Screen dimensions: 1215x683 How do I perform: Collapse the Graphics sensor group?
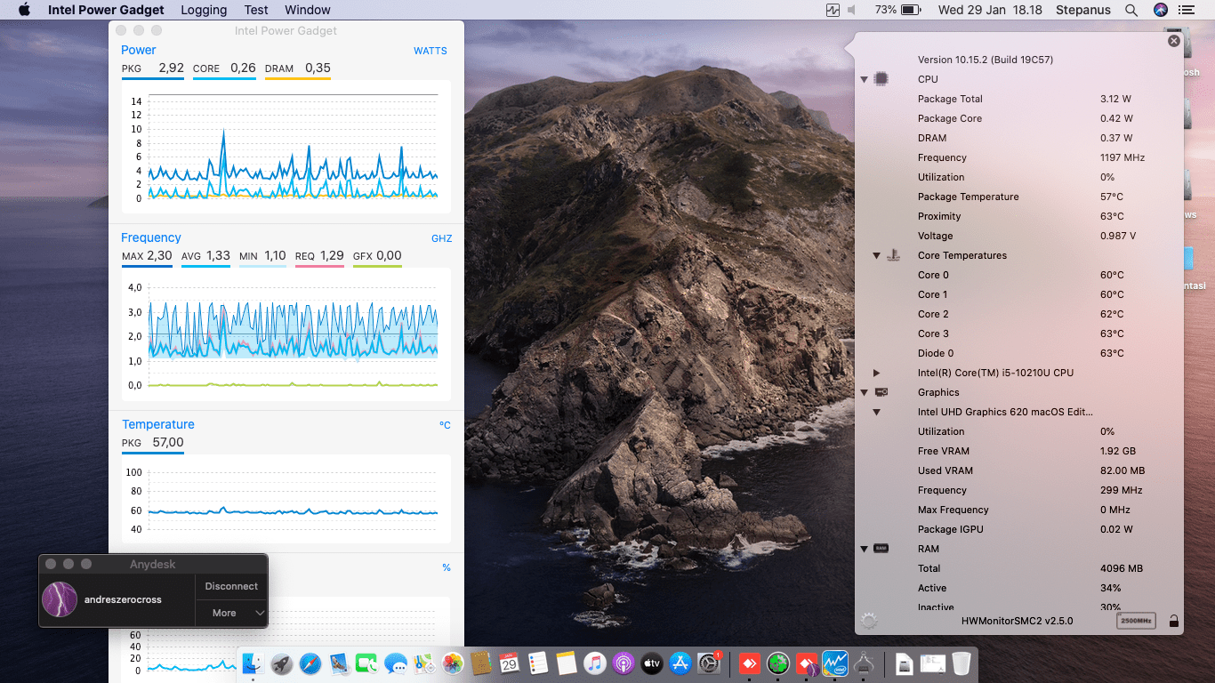tap(864, 392)
